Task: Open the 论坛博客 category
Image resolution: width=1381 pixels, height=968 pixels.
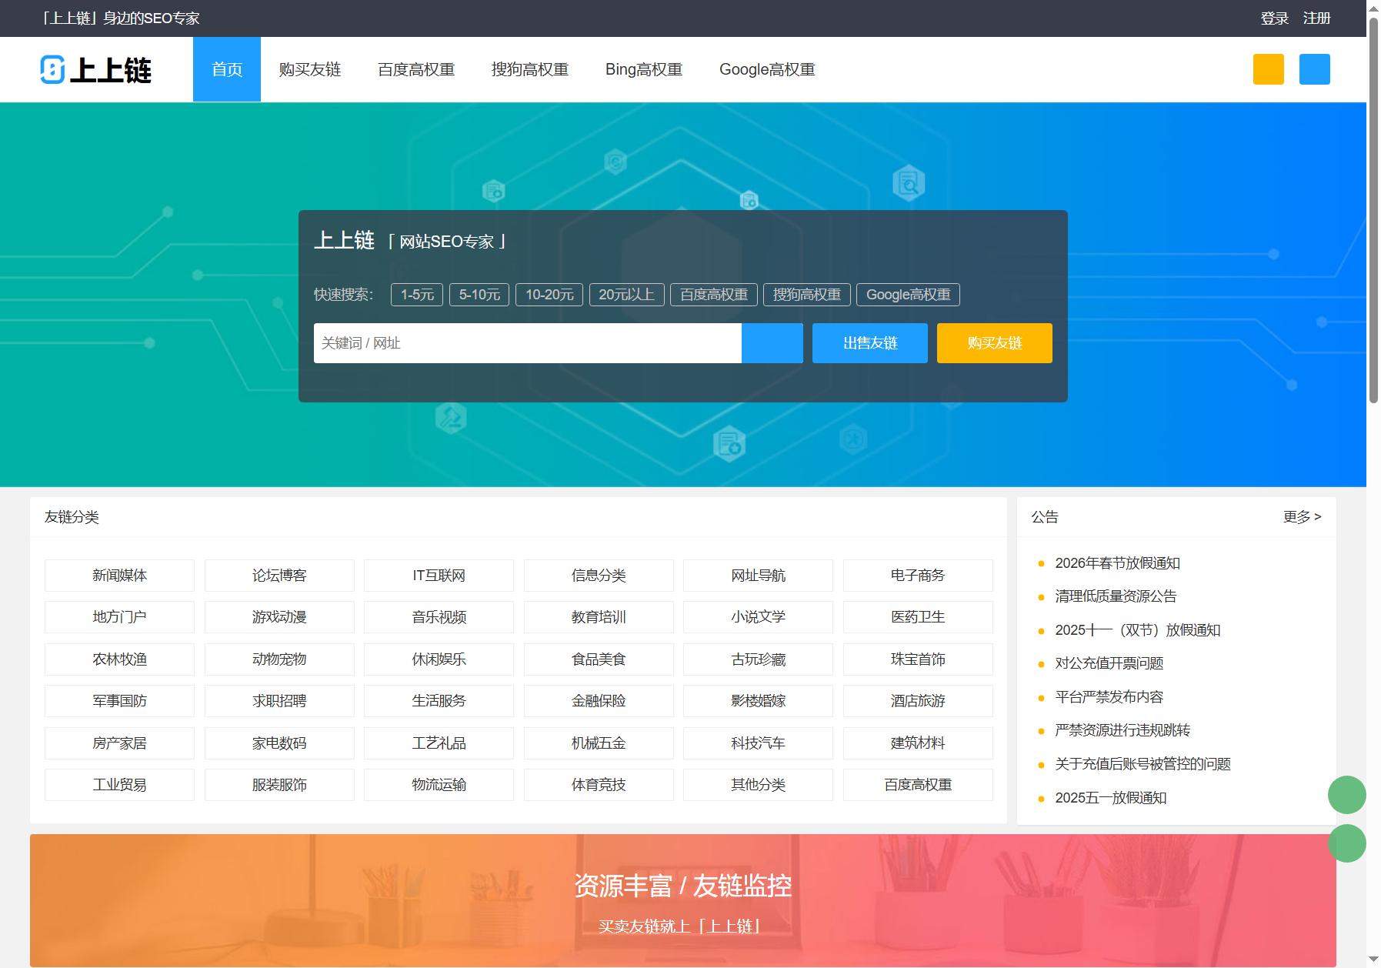Action: 279,576
